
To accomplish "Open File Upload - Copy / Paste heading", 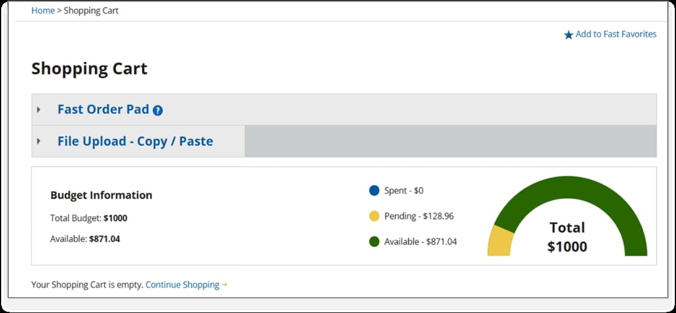I will (135, 141).
